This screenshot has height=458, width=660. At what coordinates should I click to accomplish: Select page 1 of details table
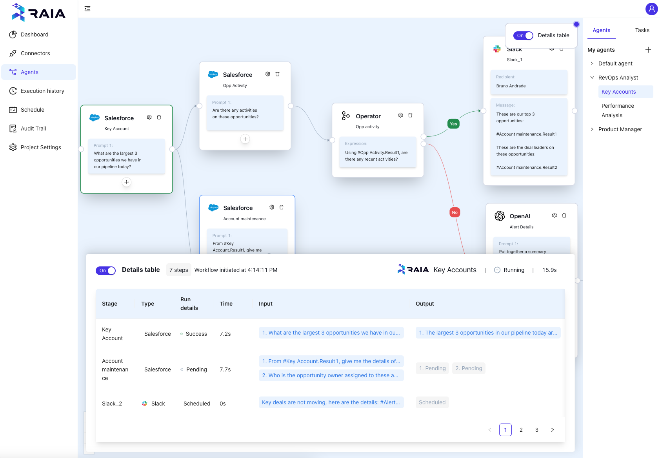coord(505,430)
